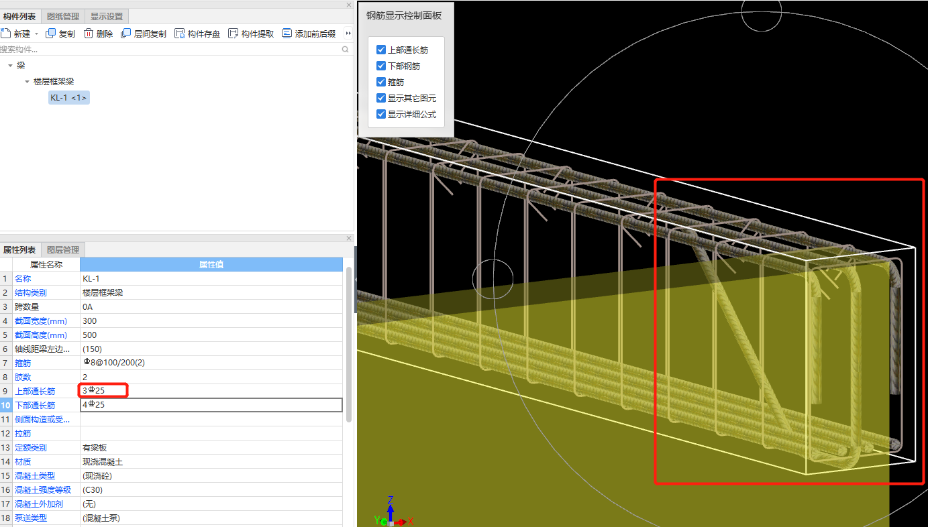
Task: Select the KL-1 <1> component
Action: pos(68,98)
